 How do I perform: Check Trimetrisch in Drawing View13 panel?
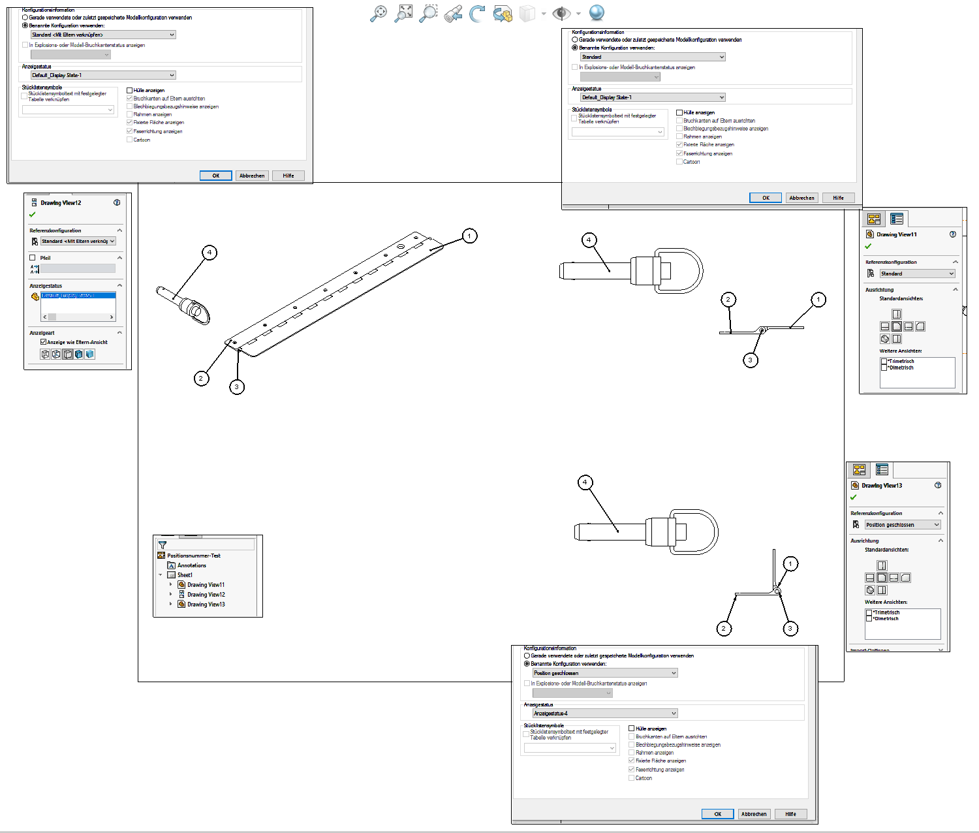point(869,612)
